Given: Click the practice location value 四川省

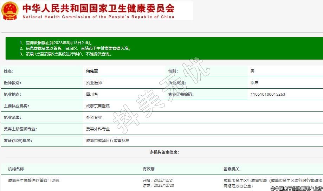Looking at the screenshot, I should [92, 94].
